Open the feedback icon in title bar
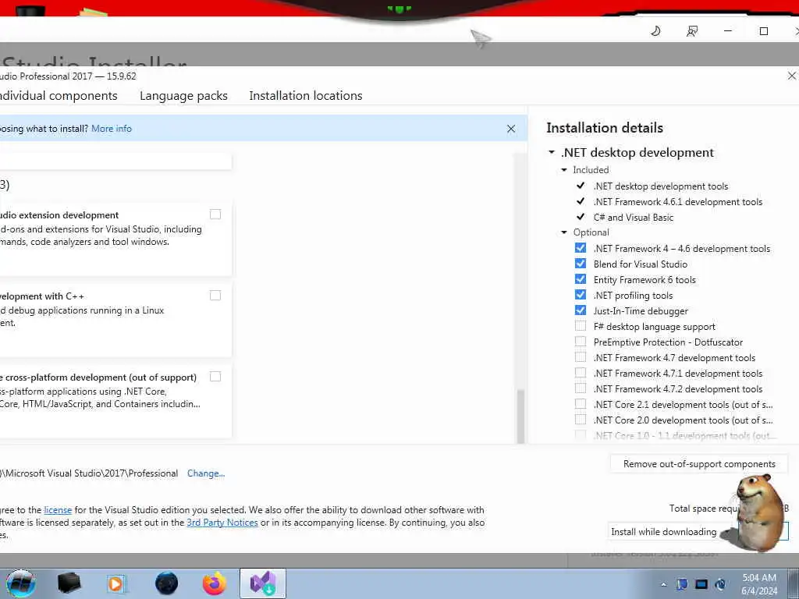799x599 pixels. (691, 31)
